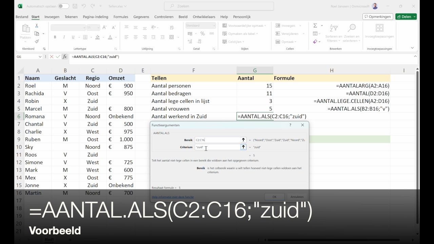Switch to the Pagina-indeling tab

(96, 17)
